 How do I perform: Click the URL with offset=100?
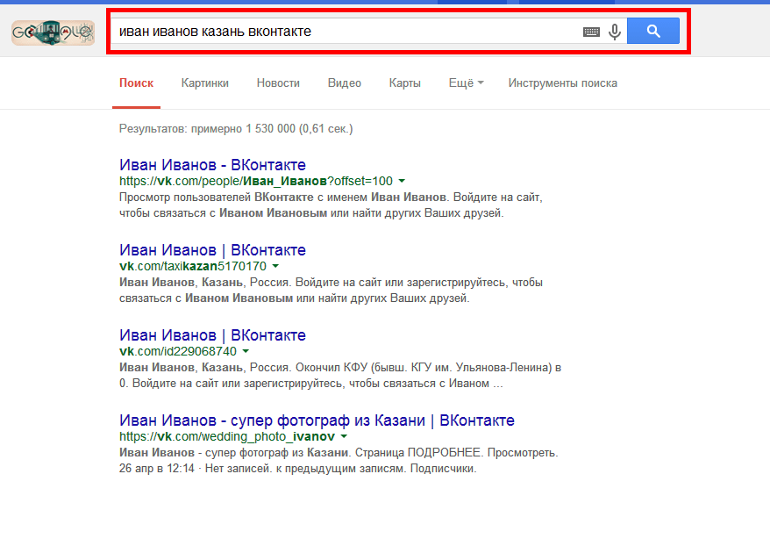click(x=256, y=181)
